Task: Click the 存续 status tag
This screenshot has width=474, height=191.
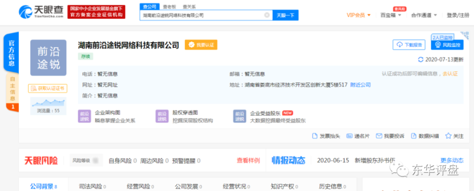Action: (x=85, y=56)
